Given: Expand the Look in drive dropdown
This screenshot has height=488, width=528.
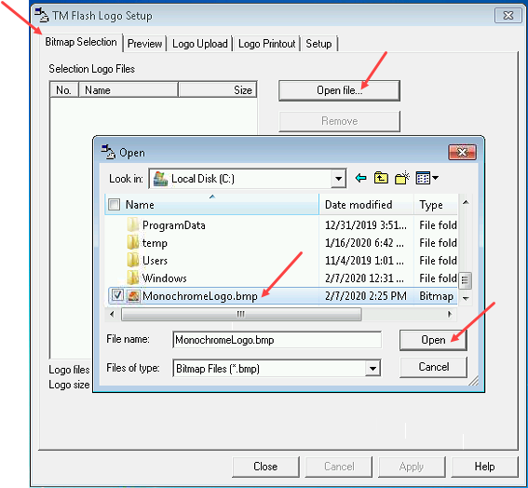Looking at the screenshot, I should click(338, 179).
